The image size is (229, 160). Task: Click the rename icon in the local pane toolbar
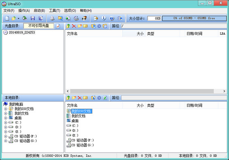tap(85, 98)
